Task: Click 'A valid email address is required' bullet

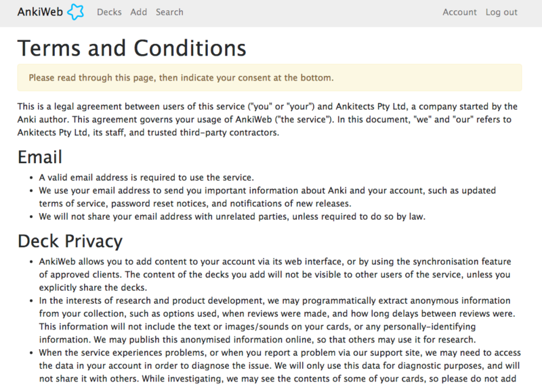Action: point(146,177)
